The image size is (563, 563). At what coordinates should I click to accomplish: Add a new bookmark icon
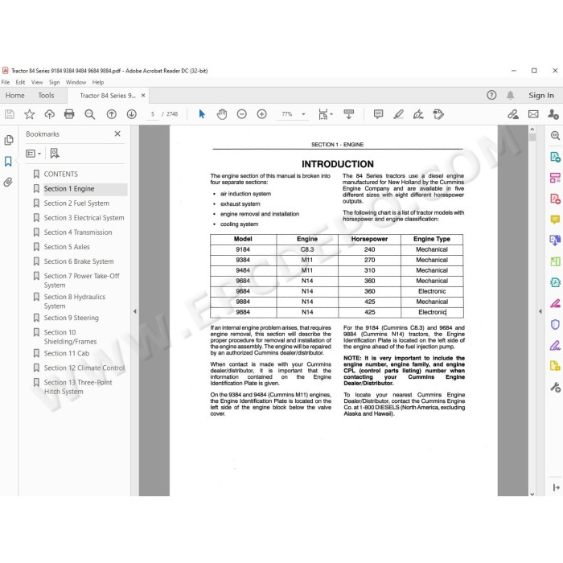coord(55,154)
